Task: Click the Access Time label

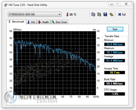Action: 111,68
